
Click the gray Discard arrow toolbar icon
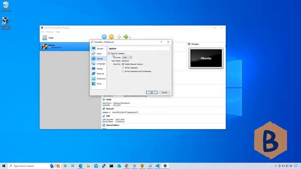(x=119, y=37)
